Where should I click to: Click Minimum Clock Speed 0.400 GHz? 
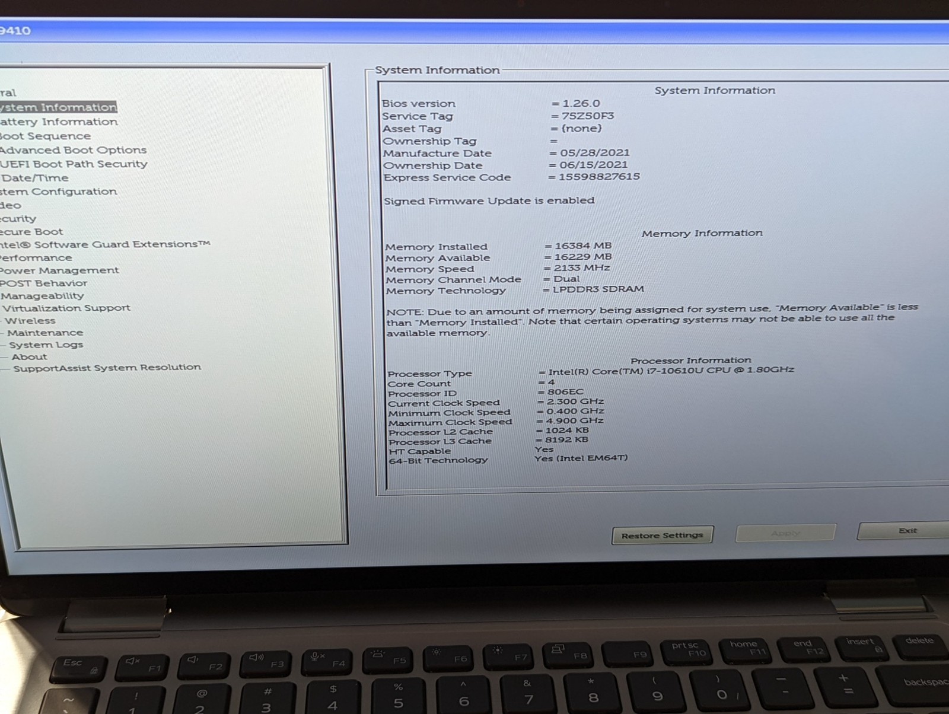(575, 411)
